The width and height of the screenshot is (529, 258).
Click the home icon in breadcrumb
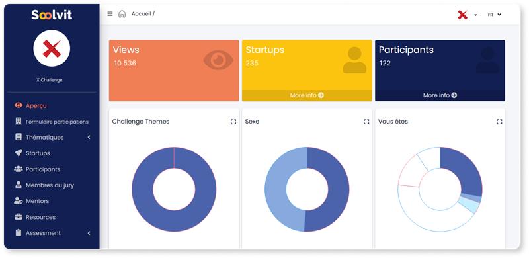122,14
